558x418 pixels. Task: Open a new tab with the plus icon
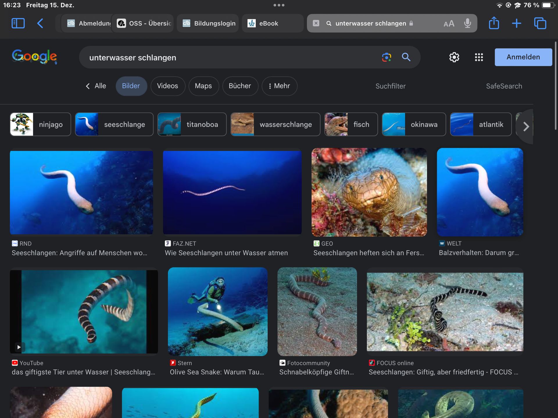(516, 23)
